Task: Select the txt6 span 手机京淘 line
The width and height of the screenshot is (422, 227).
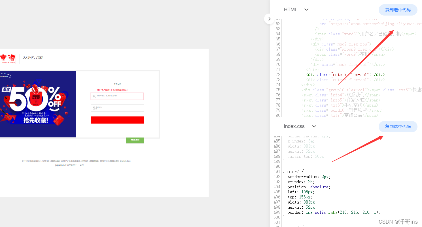Action: [x=340, y=105]
